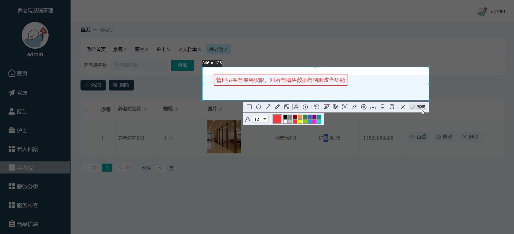Click the large admin avatar in sidebar
Screen dimensions: 514x234
(35, 35)
